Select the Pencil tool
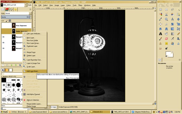The width and height of the screenshot is (182, 114). [x=178, y=34]
